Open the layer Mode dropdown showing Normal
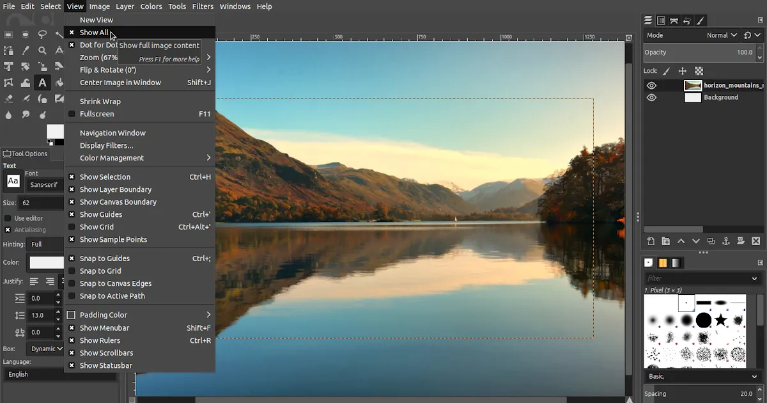 click(x=721, y=35)
